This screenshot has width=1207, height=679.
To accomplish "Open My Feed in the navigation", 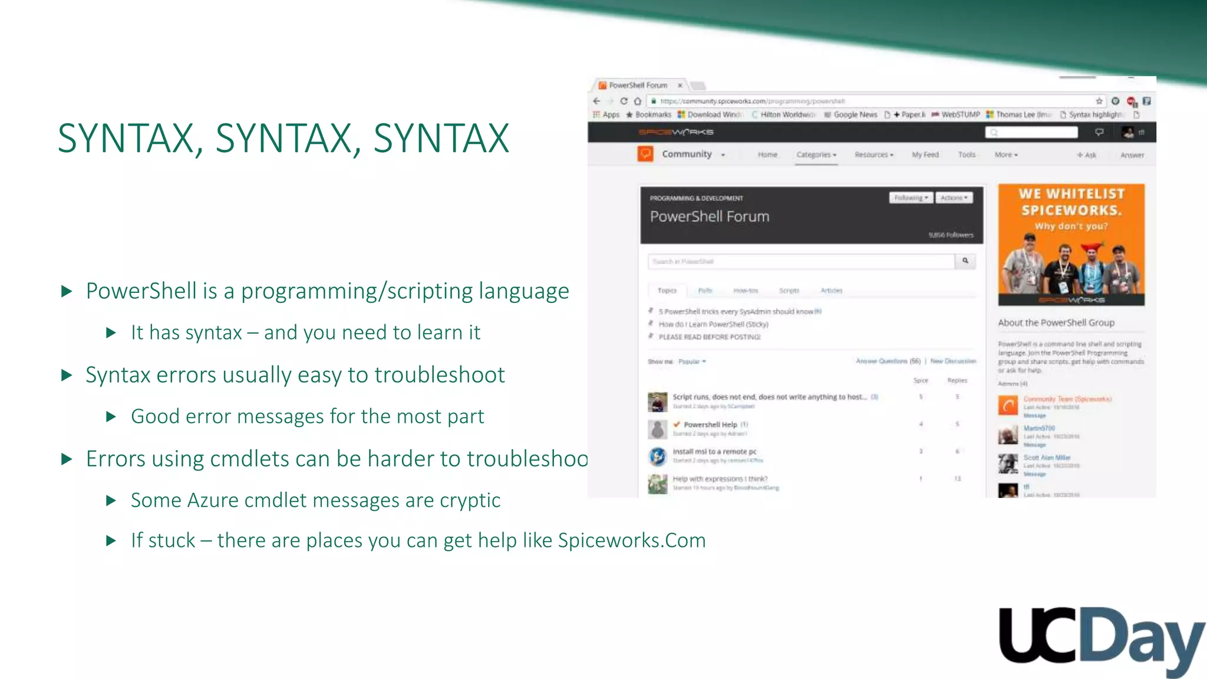I will click(x=925, y=154).
